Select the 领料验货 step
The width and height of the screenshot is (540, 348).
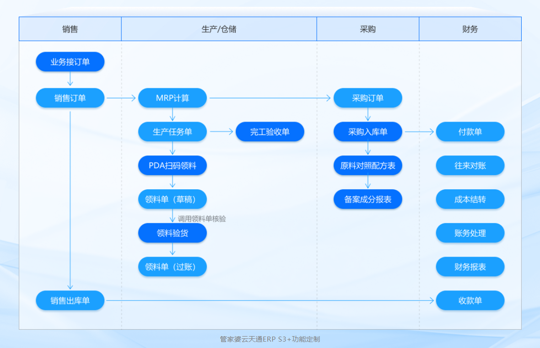pyautogui.click(x=173, y=233)
